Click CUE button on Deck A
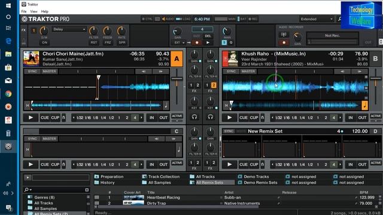 44,118
